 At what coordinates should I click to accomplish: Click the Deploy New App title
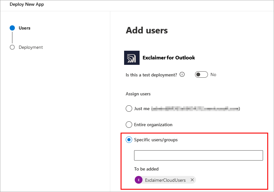[x=27, y=4]
